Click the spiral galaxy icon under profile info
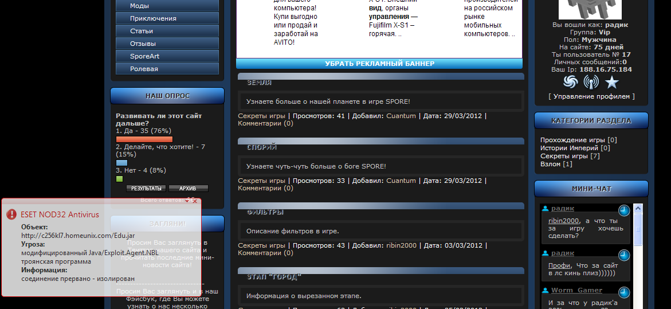Viewport: 671px width, 309px height. point(570,82)
